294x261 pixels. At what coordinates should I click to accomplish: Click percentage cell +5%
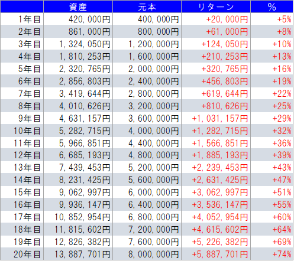[x=284, y=19]
